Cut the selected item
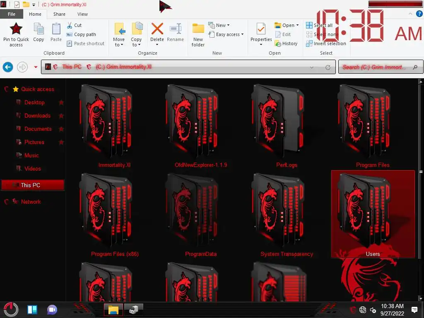 coord(74,25)
